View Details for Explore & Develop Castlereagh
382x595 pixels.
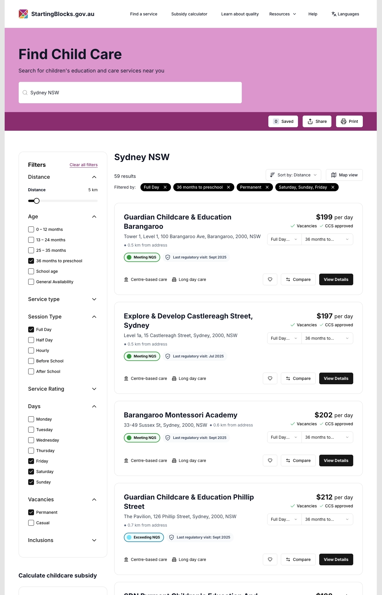click(x=336, y=378)
